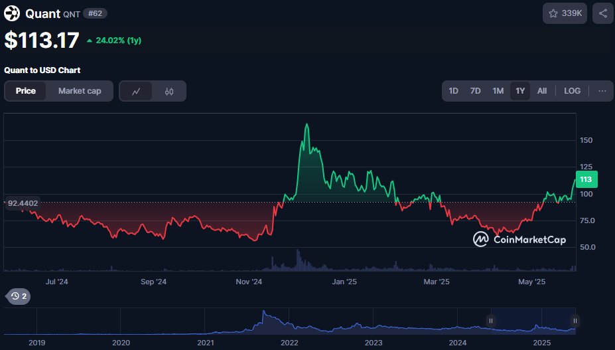
Task: Click the selected range window in overview timeline
Action: 533,321
